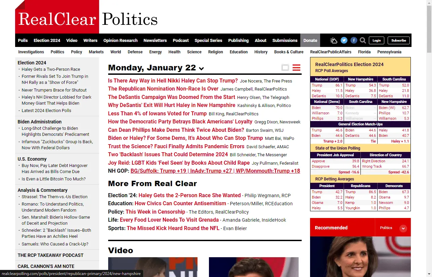This screenshot has width=432, height=277.
Task: Read 'The Republican Nomination Non-Race Is Over'
Action: click(x=163, y=89)
